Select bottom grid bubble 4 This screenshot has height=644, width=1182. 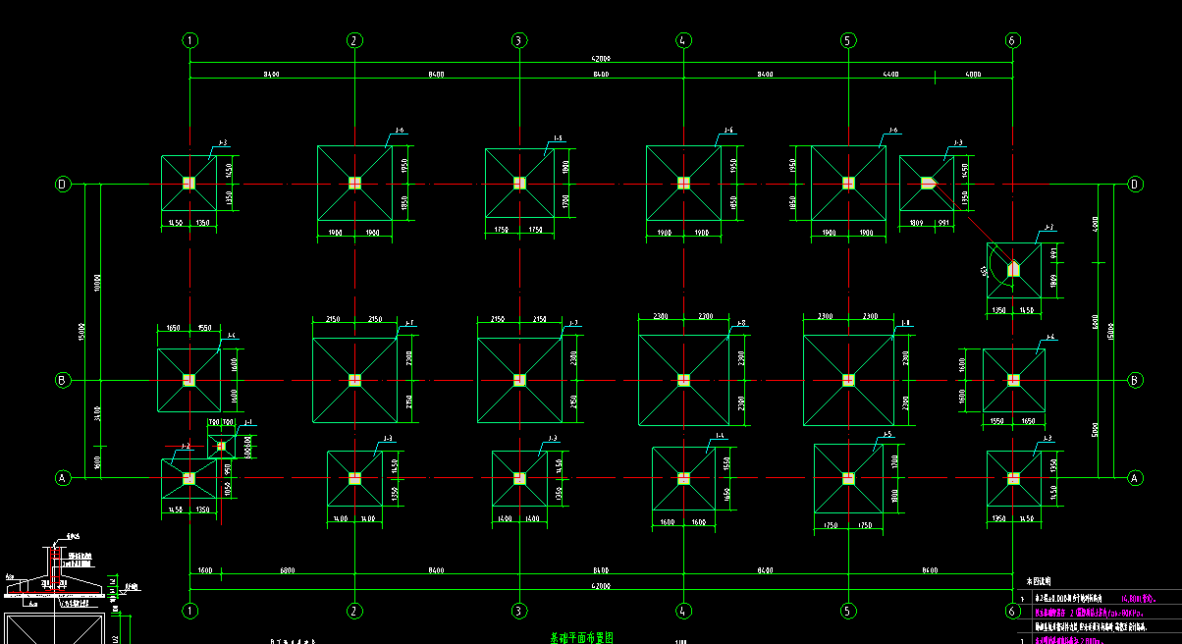pos(682,611)
